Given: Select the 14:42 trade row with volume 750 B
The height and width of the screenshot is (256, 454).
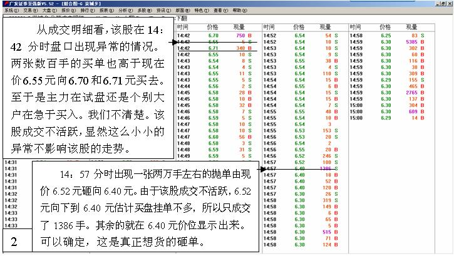Looking at the screenshot, I should point(213,35).
